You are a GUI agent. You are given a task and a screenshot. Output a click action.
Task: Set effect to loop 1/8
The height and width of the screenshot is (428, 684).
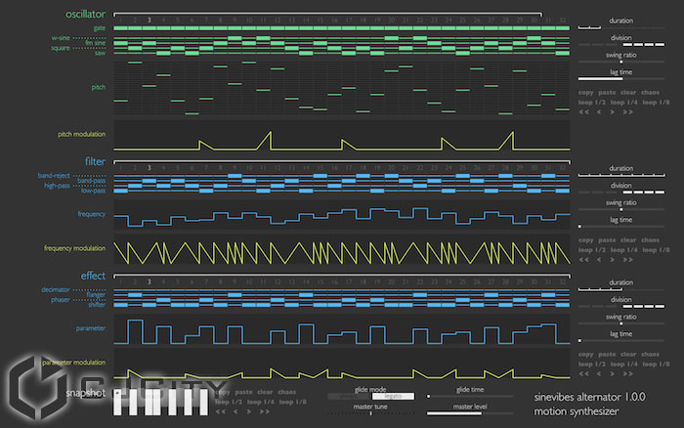click(x=656, y=364)
